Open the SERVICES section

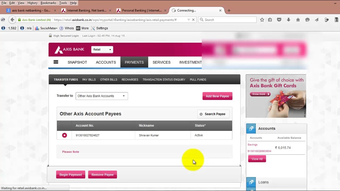click(161, 62)
